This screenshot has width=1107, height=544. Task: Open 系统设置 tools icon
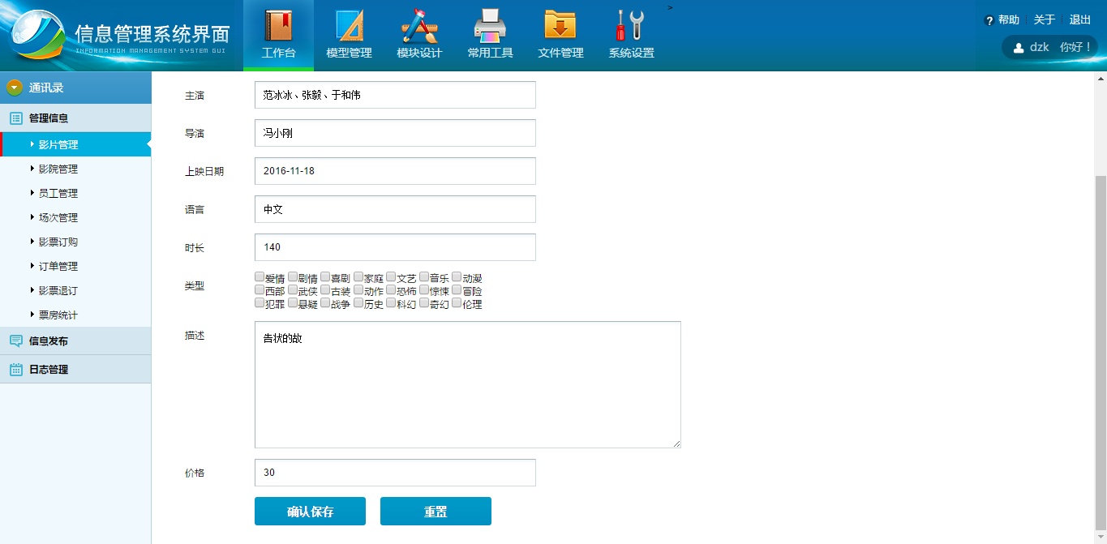pos(631,26)
